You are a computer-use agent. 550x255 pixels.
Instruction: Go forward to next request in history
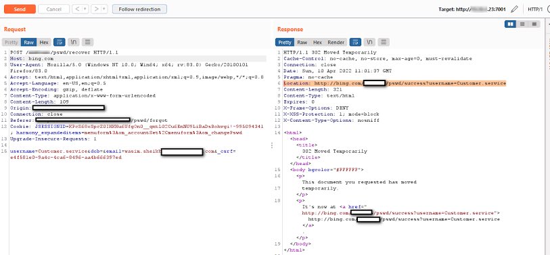(96, 9)
